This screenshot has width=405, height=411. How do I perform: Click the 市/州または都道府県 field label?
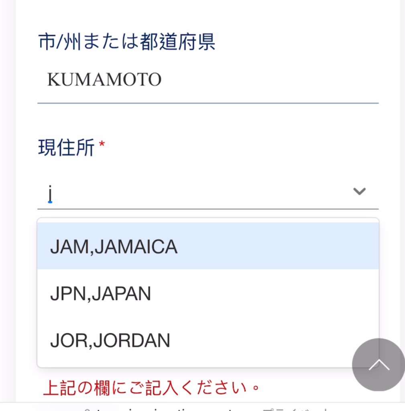[x=127, y=42]
